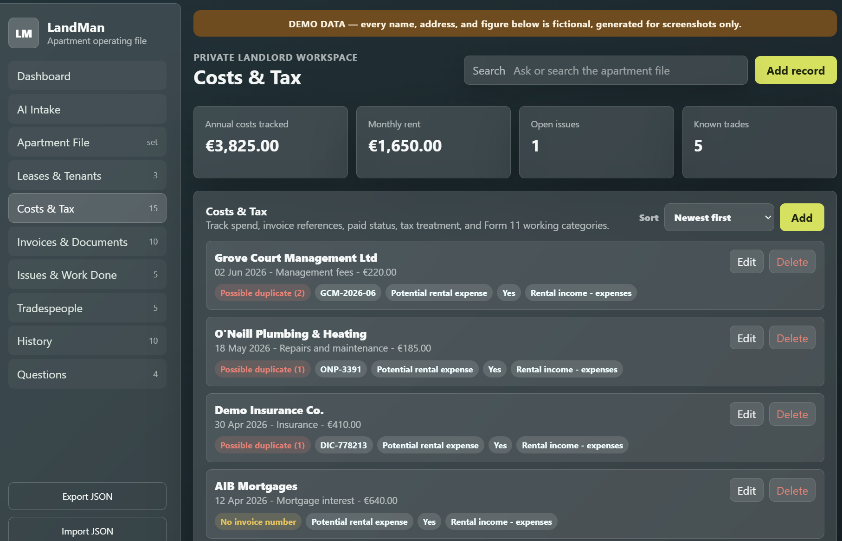Click Export JSON button
This screenshot has height=541, width=842.
click(x=87, y=496)
